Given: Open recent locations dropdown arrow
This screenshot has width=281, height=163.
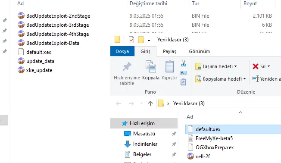Looking at the screenshot, I should pos(141,103).
